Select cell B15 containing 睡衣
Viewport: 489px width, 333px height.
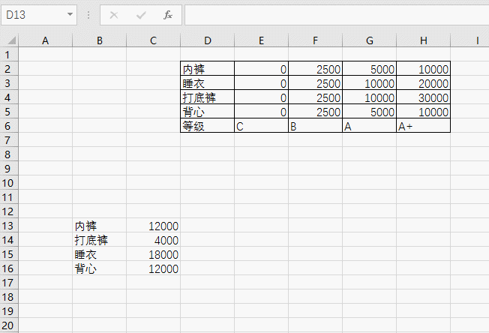click(100, 254)
